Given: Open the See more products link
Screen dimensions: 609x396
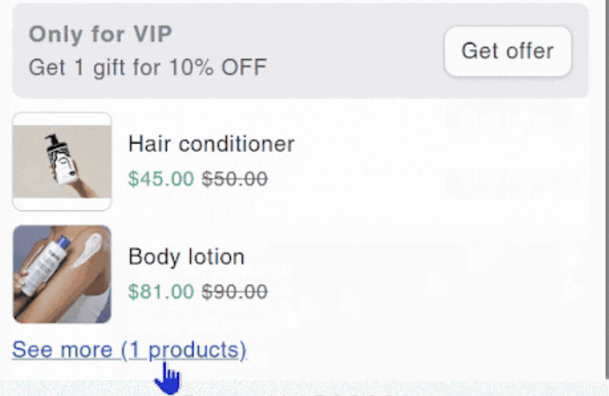Looking at the screenshot, I should [129, 350].
